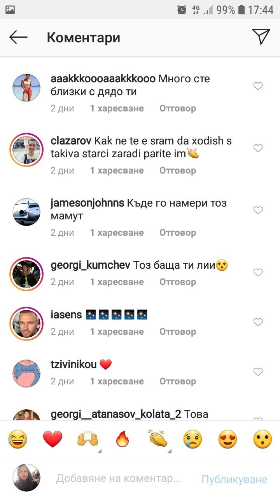
Task: View likes on tzivinikou comment
Action: 117,381
